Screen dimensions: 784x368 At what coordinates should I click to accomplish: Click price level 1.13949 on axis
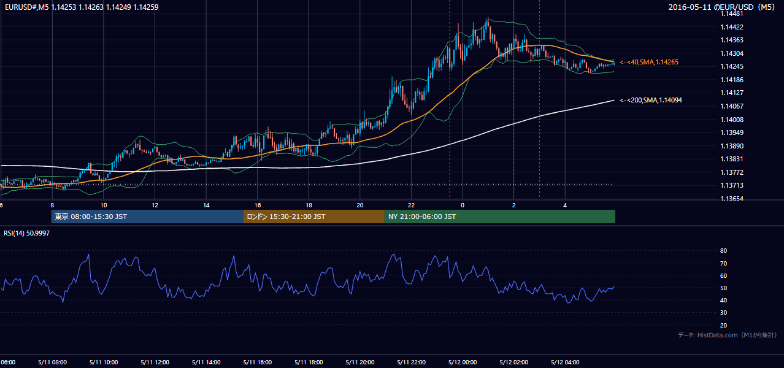[732, 132]
